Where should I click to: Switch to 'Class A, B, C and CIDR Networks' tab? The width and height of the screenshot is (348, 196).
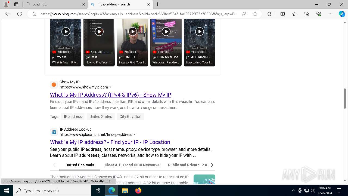[x=132, y=165]
